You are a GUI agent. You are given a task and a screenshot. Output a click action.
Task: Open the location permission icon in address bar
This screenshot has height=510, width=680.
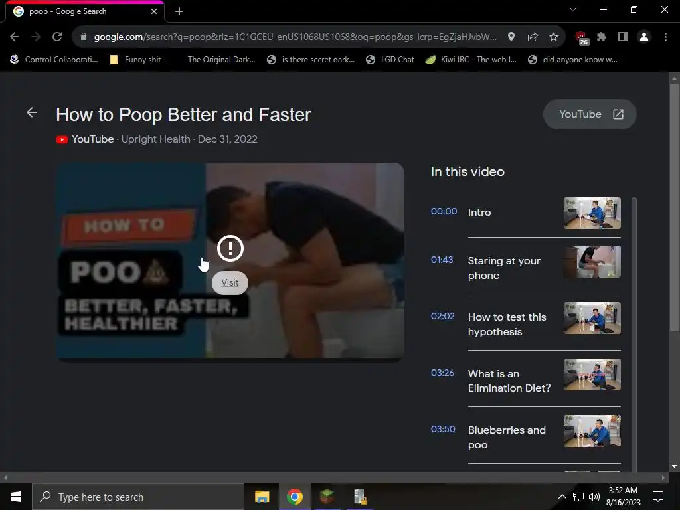coord(511,37)
